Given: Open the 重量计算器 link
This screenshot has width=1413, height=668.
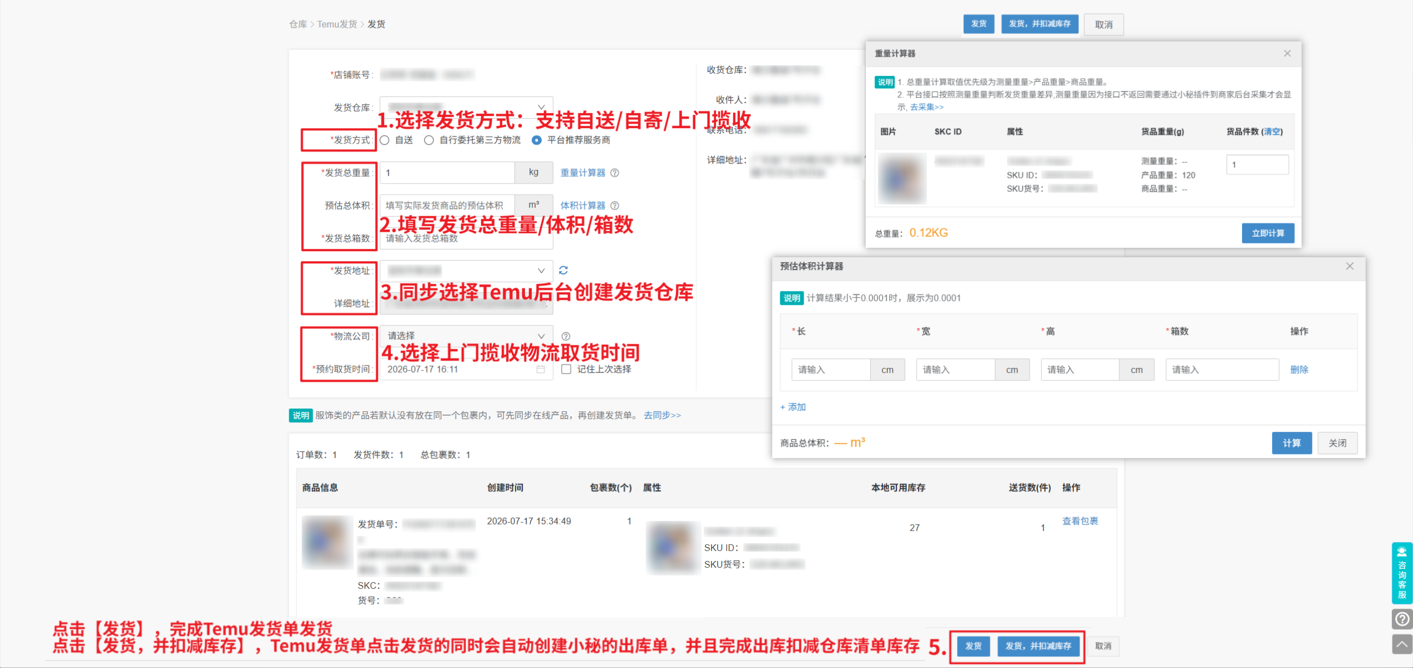Looking at the screenshot, I should pos(583,173).
